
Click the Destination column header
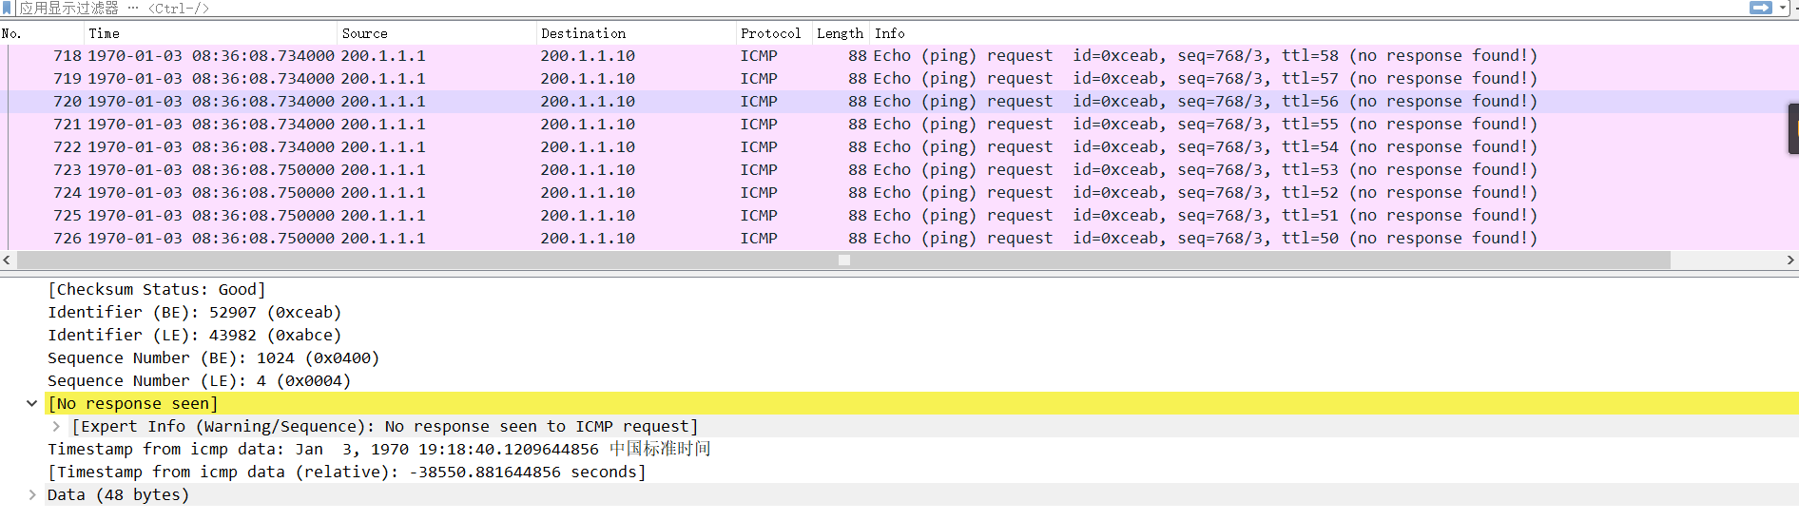583,33
